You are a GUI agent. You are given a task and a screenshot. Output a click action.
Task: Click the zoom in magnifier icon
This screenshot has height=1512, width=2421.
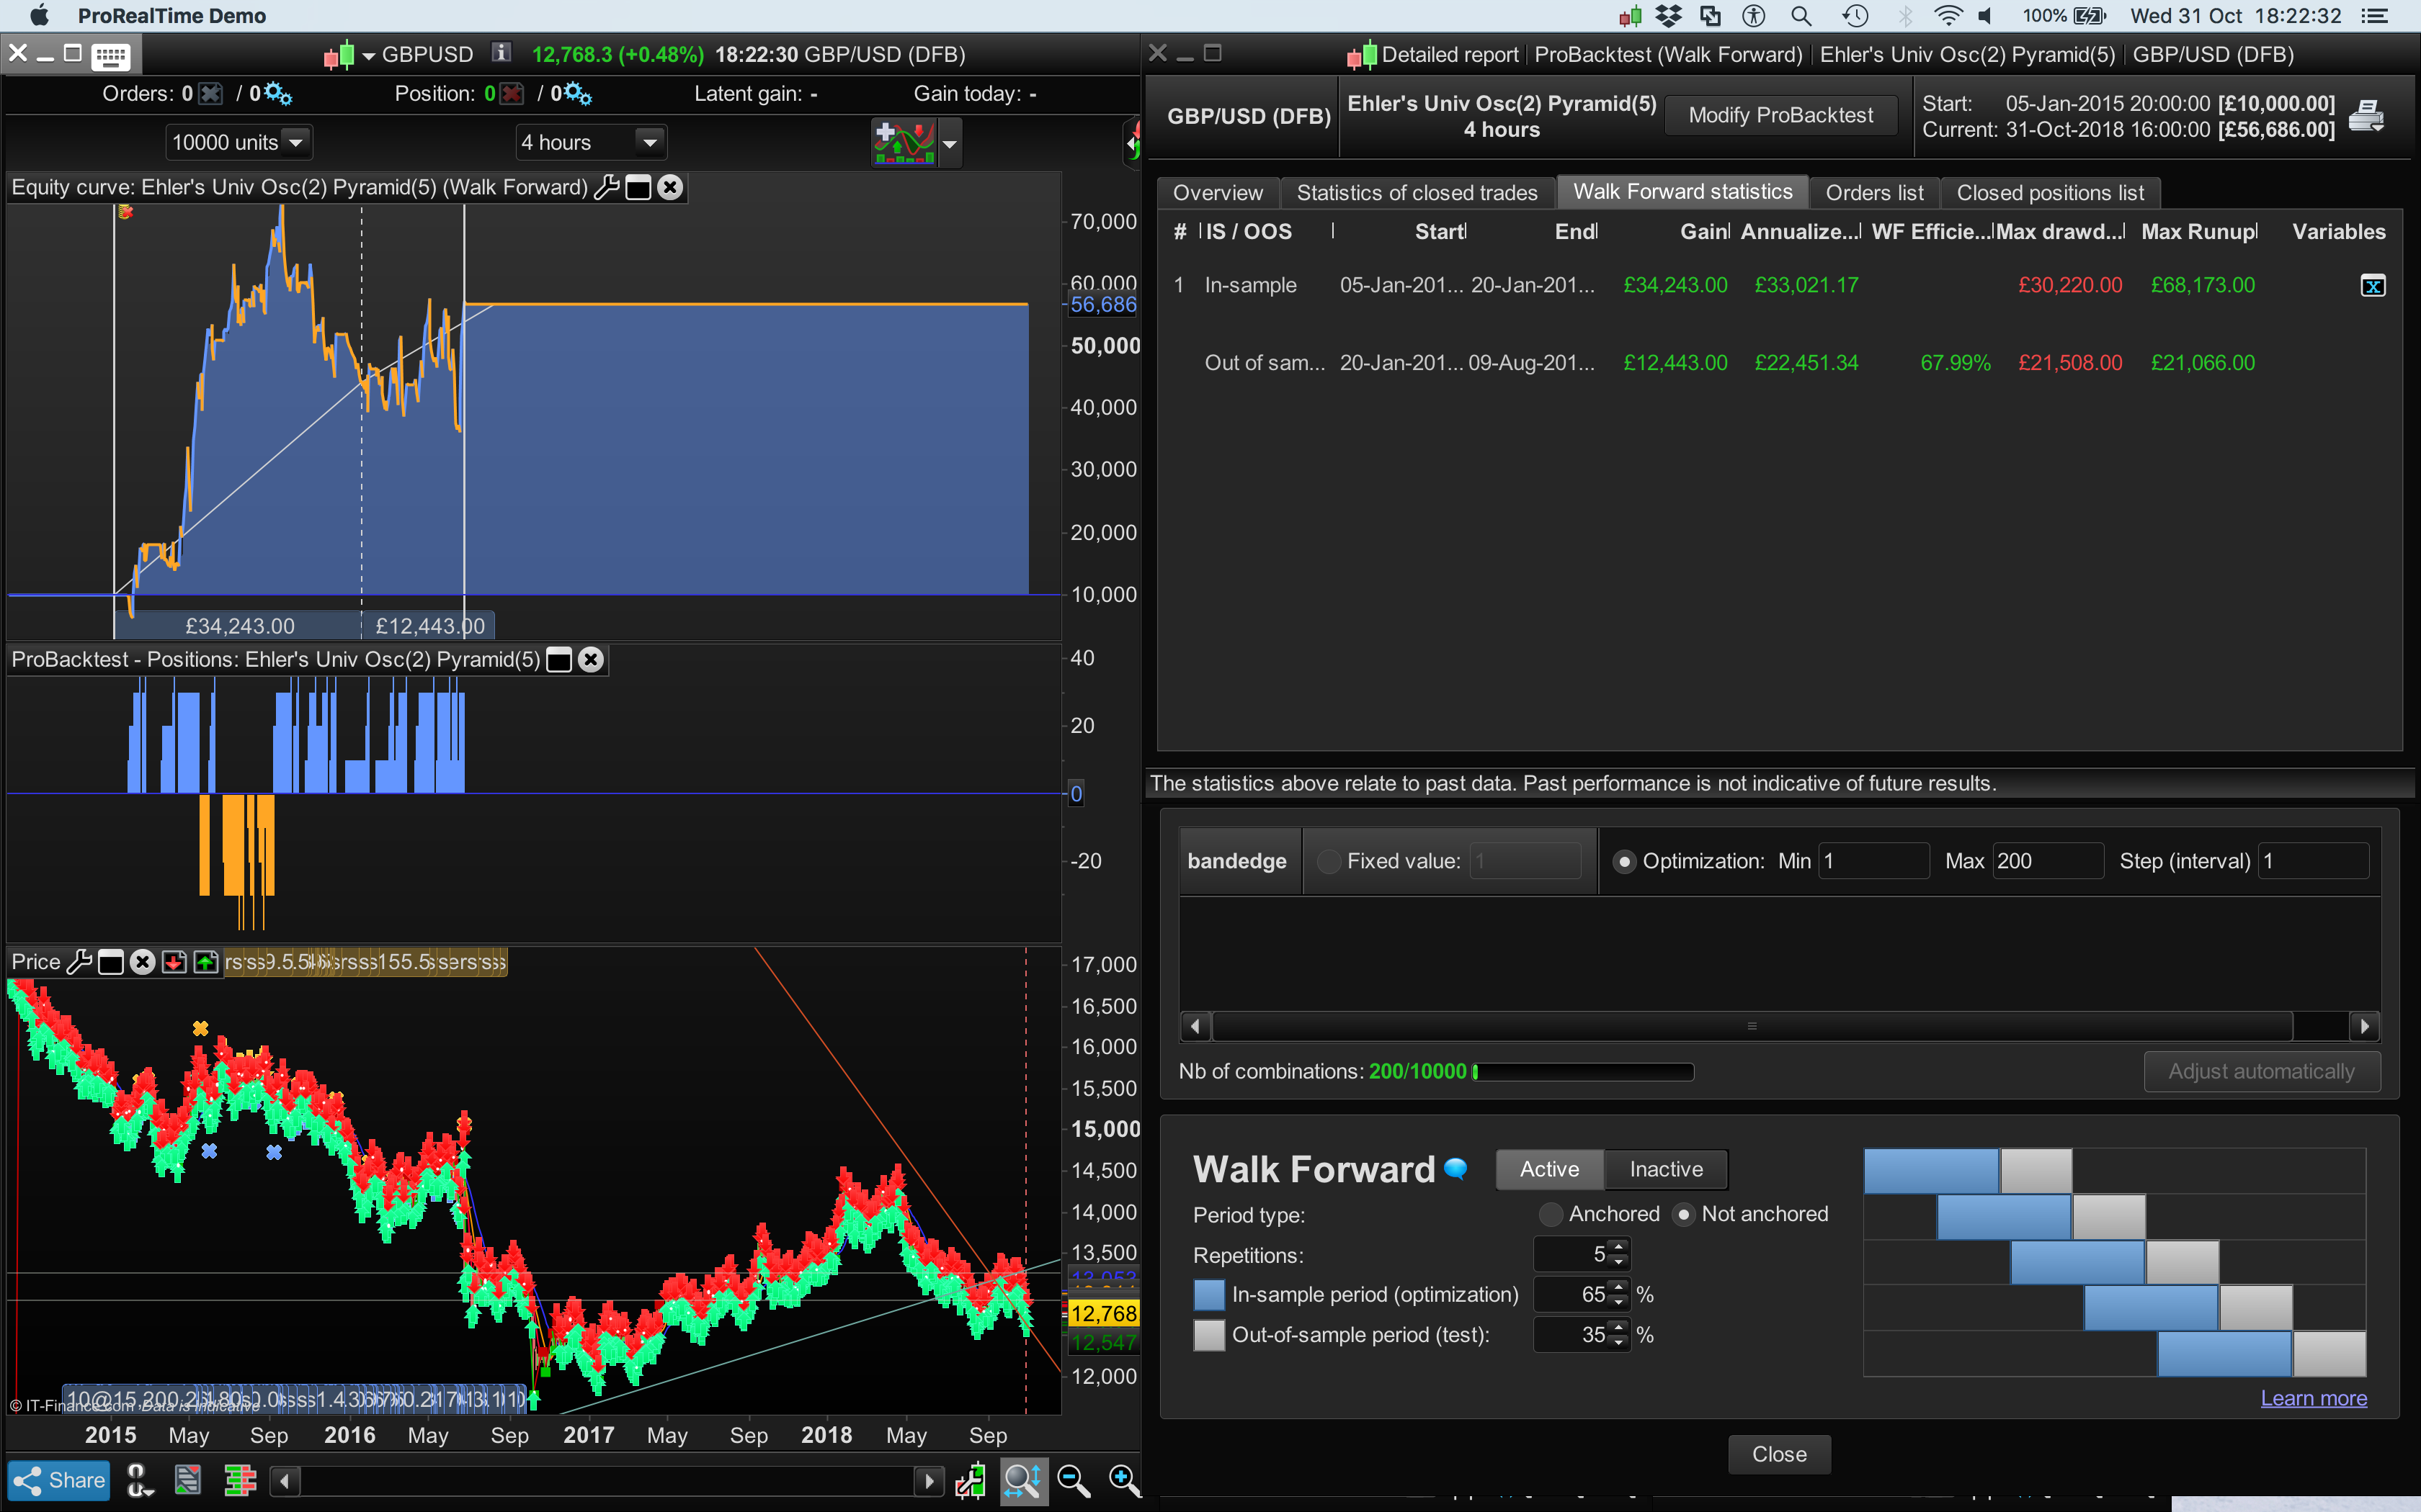(1123, 1480)
